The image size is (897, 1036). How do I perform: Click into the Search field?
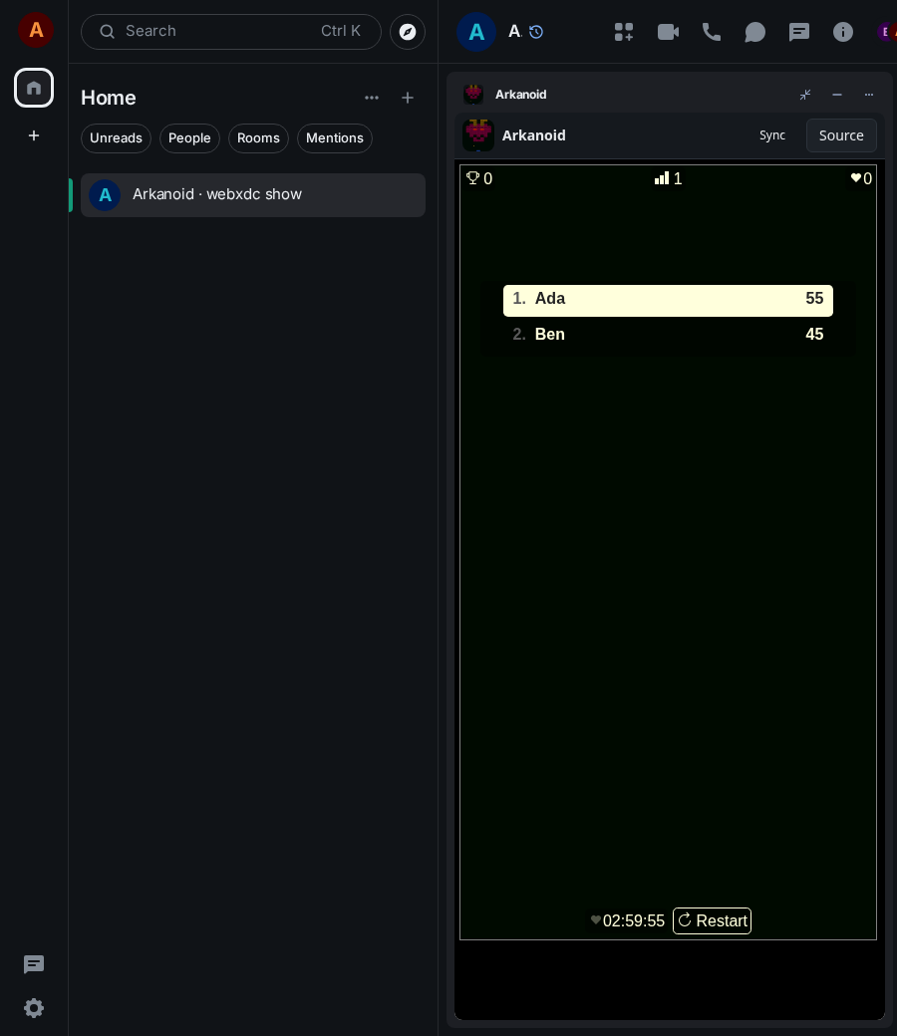coord(230,32)
